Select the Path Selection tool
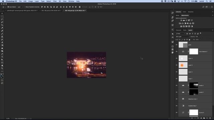The width and height of the screenshot is (214, 120). point(2,60)
